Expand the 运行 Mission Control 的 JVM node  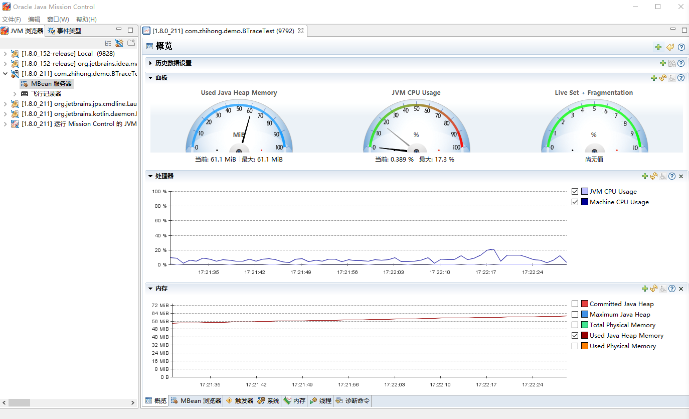(5, 124)
